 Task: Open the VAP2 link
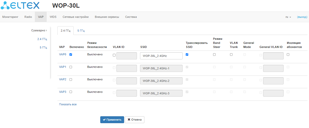tap(63, 79)
